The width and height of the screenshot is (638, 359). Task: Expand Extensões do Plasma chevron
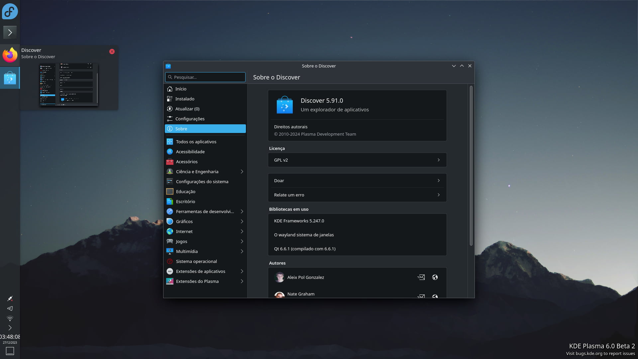242,281
